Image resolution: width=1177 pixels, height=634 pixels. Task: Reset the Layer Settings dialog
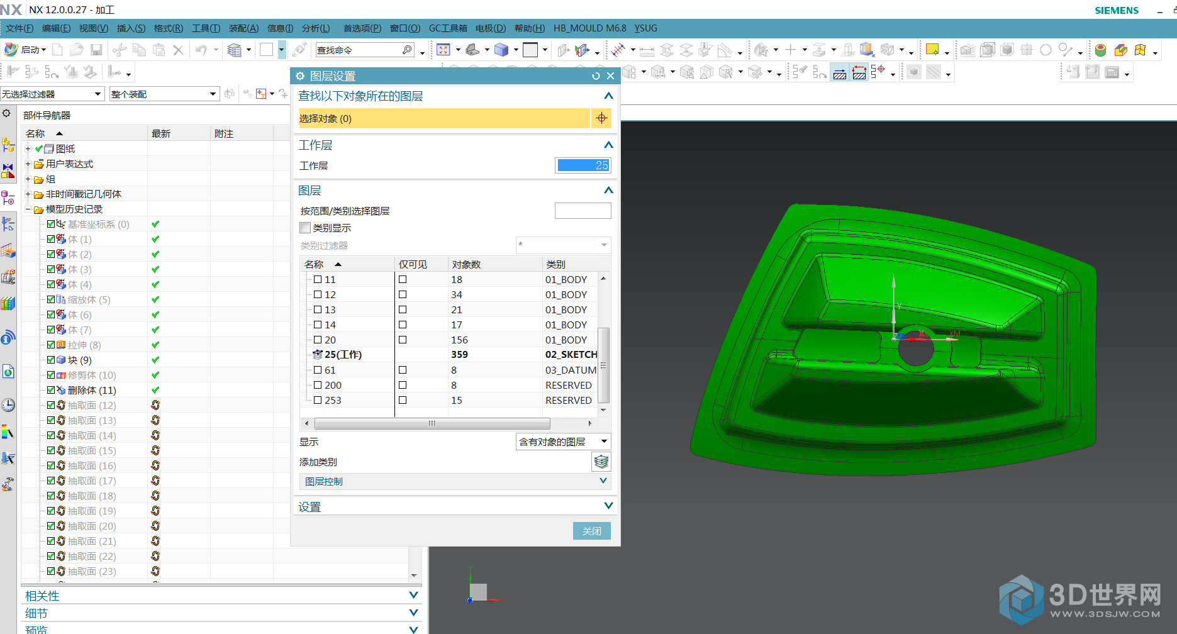(x=596, y=76)
